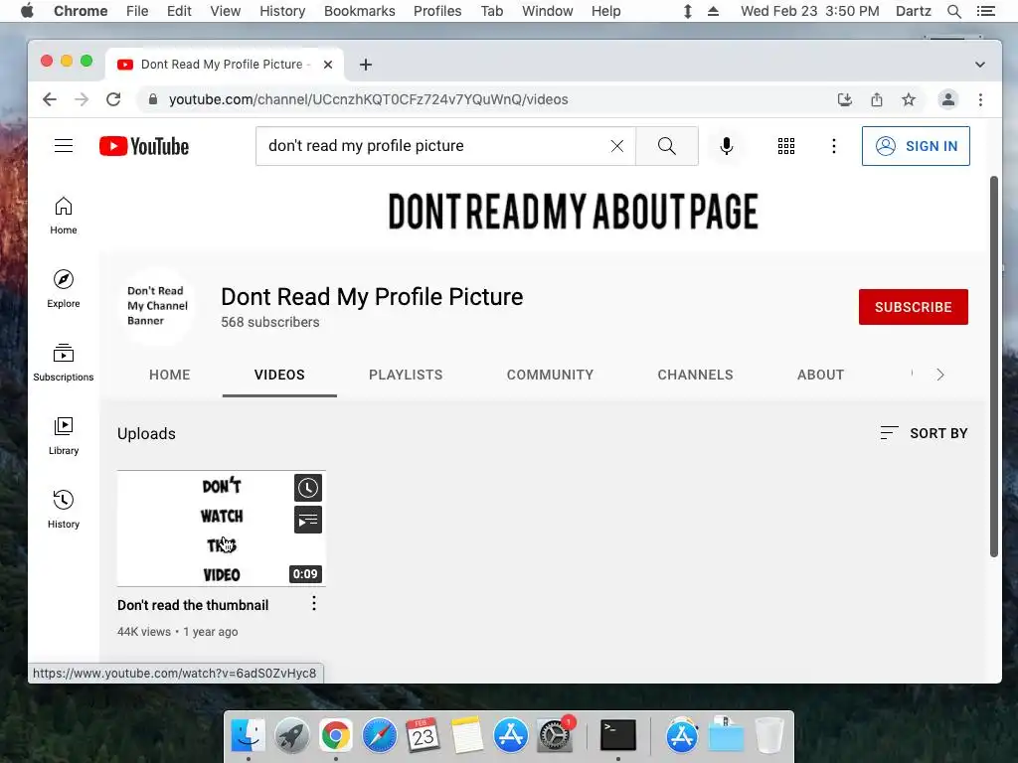1018x763 pixels.
Task: Click the SUBSCRIBE button
Action: (x=913, y=307)
